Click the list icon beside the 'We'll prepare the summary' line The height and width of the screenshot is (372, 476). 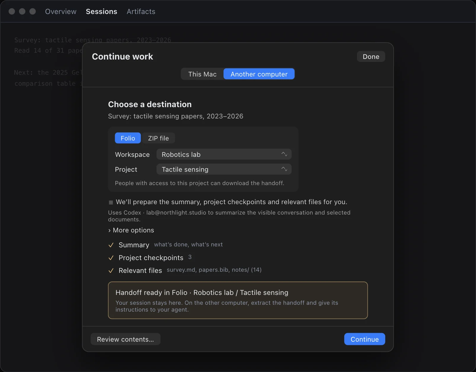(x=111, y=202)
